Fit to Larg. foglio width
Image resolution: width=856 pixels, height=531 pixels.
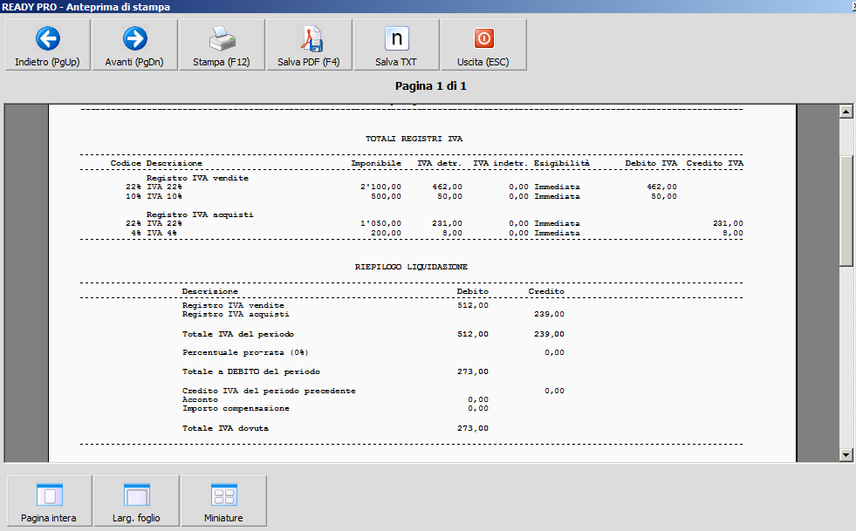click(x=136, y=501)
